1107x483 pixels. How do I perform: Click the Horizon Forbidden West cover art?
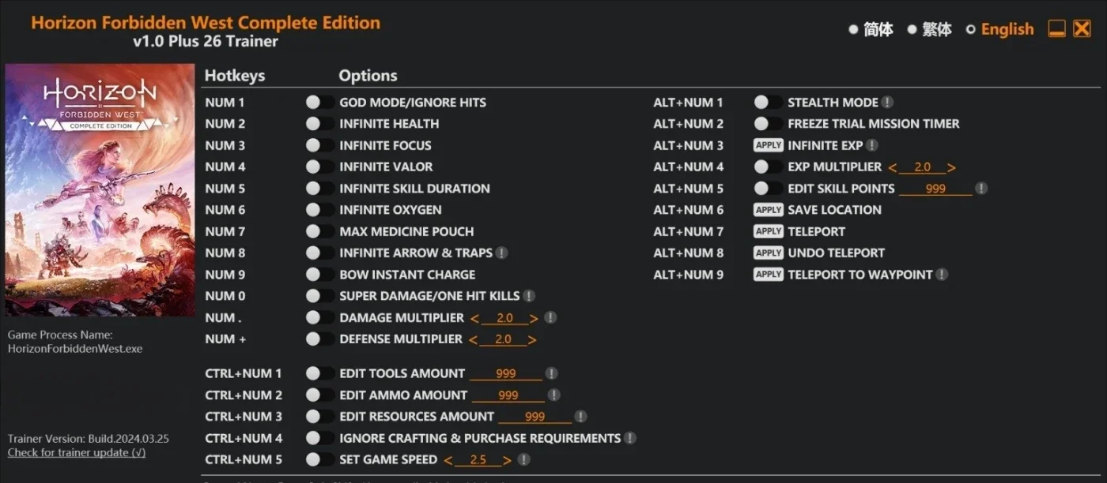100,190
